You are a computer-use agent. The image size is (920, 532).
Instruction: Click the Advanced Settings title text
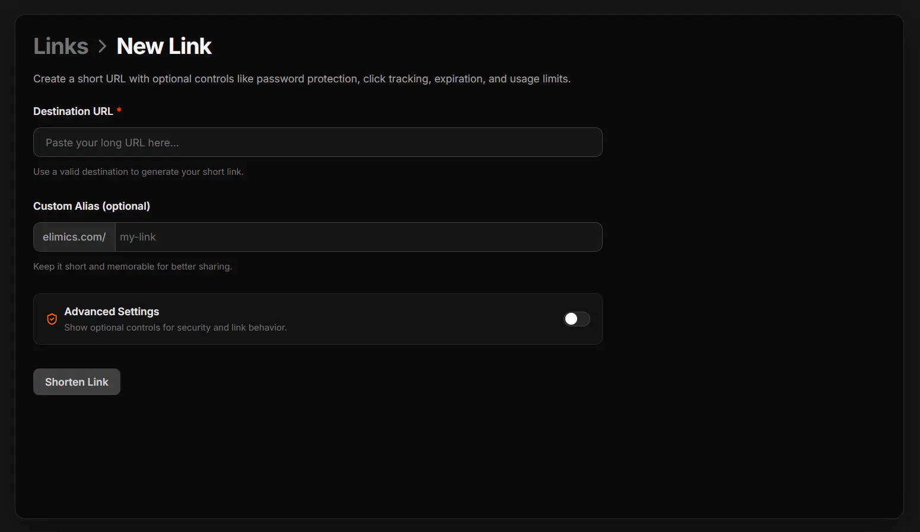[x=112, y=312]
